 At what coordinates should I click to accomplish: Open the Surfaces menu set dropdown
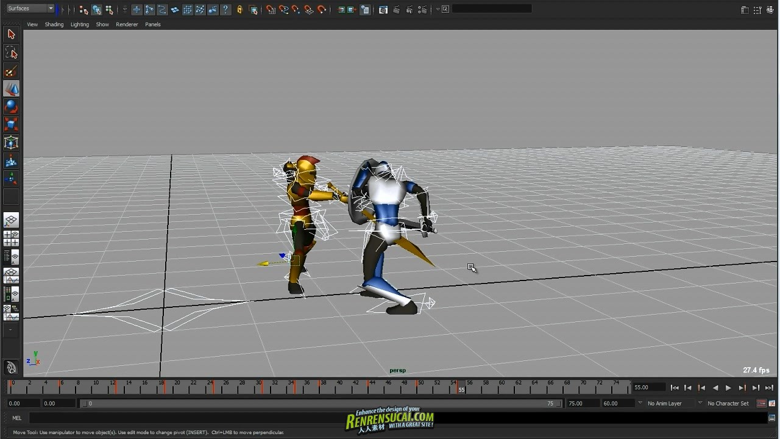click(x=30, y=9)
